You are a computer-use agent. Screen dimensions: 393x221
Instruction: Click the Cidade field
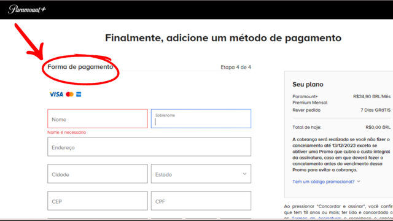[x=98, y=174]
